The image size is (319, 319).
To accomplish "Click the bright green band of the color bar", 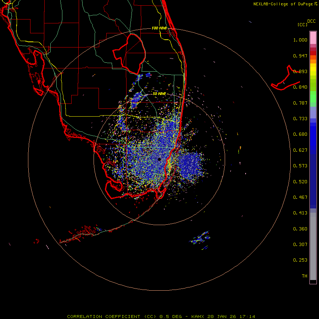I will pyautogui.click(x=313, y=97).
